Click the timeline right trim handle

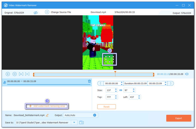(x=154, y=75)
